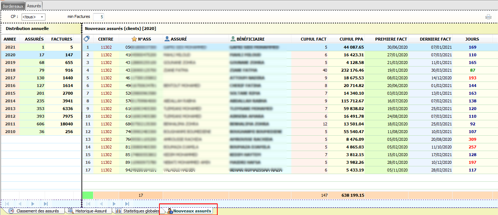Click the tag icon column header

click(87, 39)
